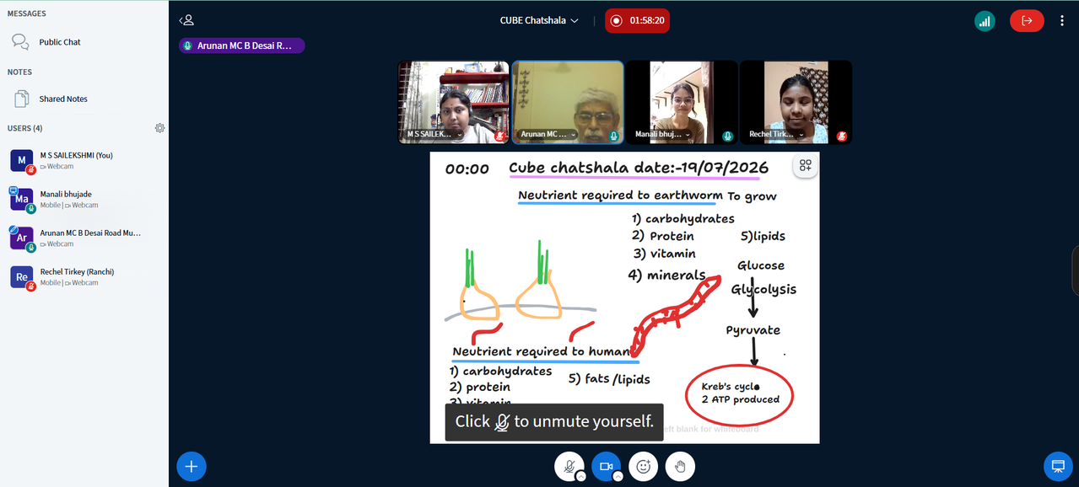Click Rechel Tirkey (Ranchi) user avatar
The width and height of the screenshot is (1079, 487).
[22, 276]
